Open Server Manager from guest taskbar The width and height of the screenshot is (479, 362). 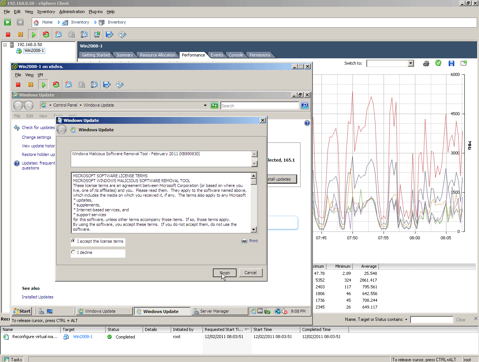220,311
